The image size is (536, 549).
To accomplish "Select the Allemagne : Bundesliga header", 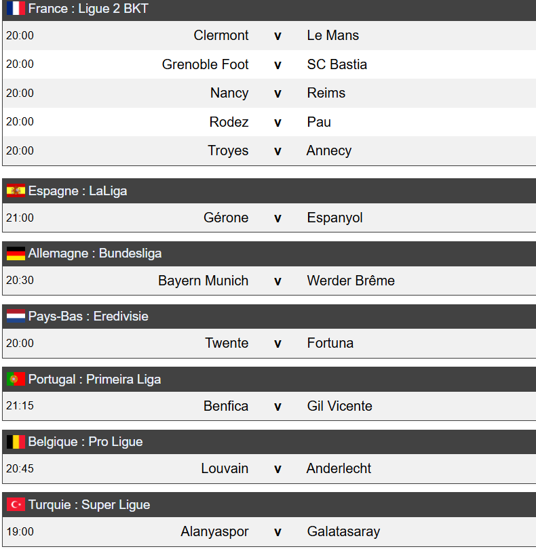I will tap(95, 253).
